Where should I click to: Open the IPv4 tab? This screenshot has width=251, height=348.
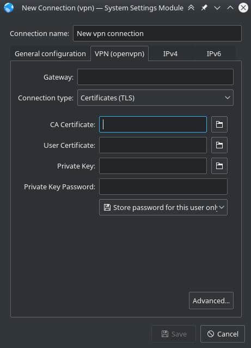click(x=170, y=53)
